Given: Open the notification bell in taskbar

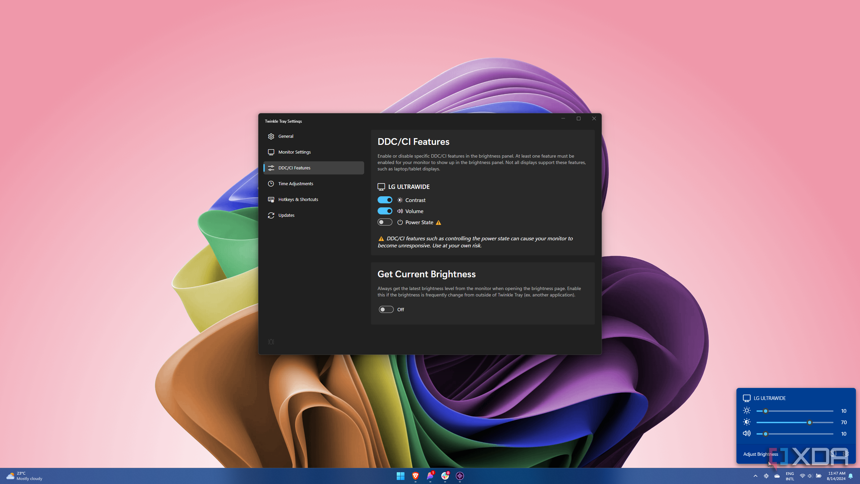Looking at the screenshot, I should pos(851,476).
